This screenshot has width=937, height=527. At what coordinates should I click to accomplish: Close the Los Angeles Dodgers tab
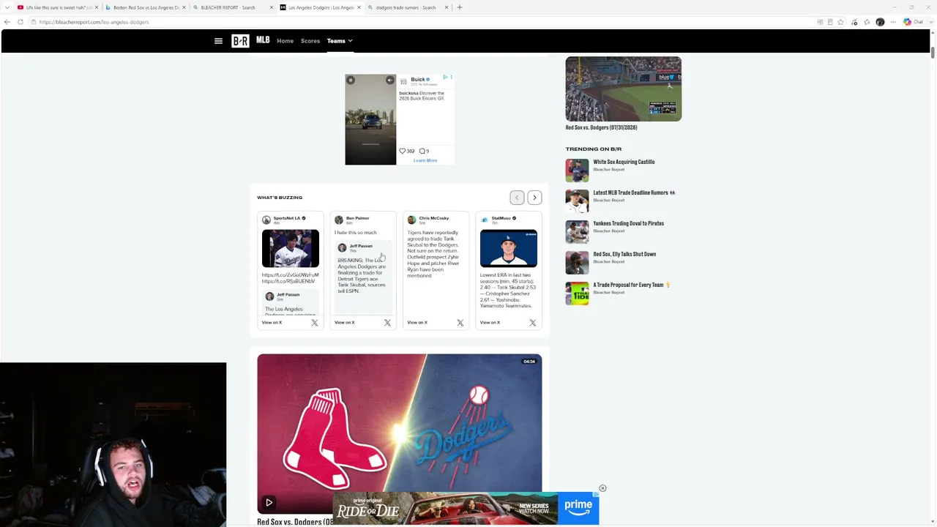[x=359, y=7]
